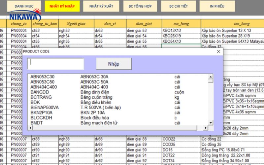This screenshot has width=264, height=165.
Task: Open the DANH MỤC section
Action: pyautogui.click(x=24, y=6)
